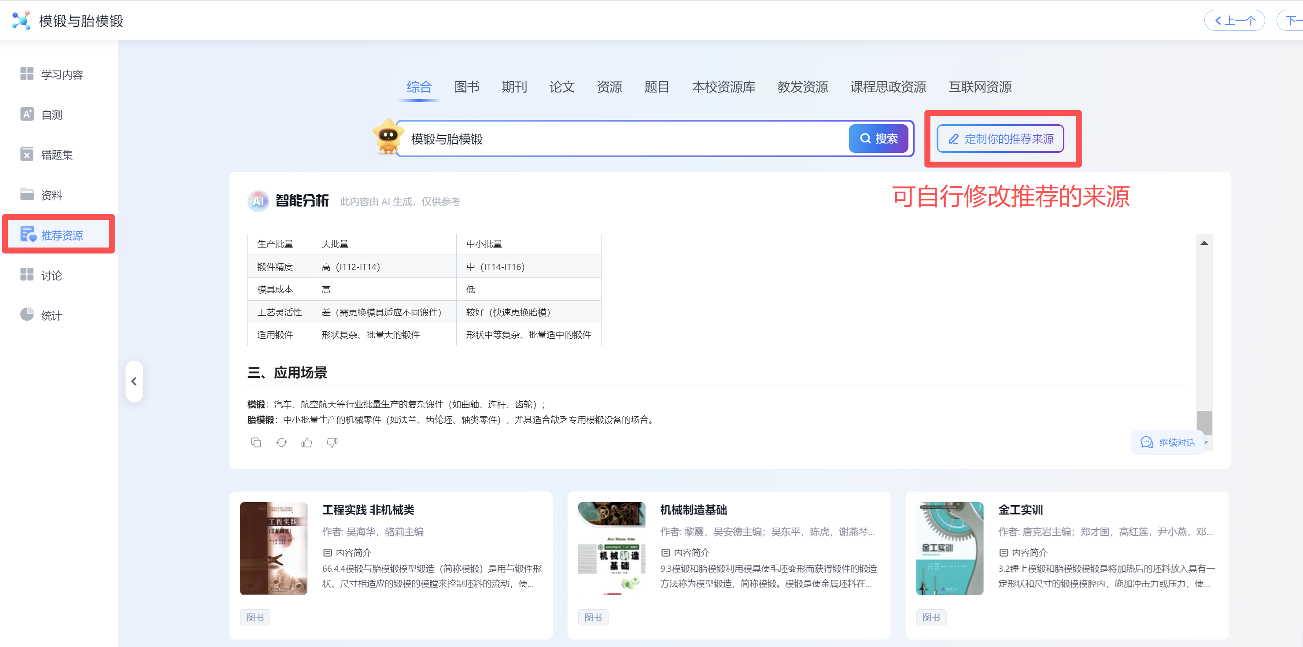Click the 高（IT12-IT14） table cell
This screenshot has width=1303, height=647.
(x=384, y=266)
